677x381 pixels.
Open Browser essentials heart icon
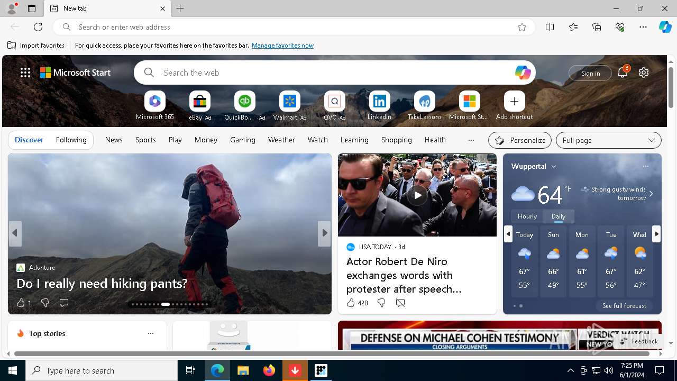point(620,27)
